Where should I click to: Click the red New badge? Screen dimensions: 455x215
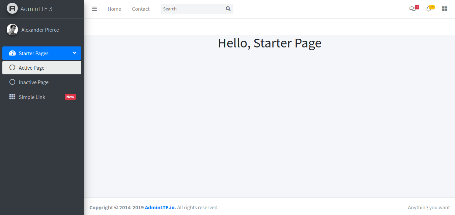tap(70, 97)
